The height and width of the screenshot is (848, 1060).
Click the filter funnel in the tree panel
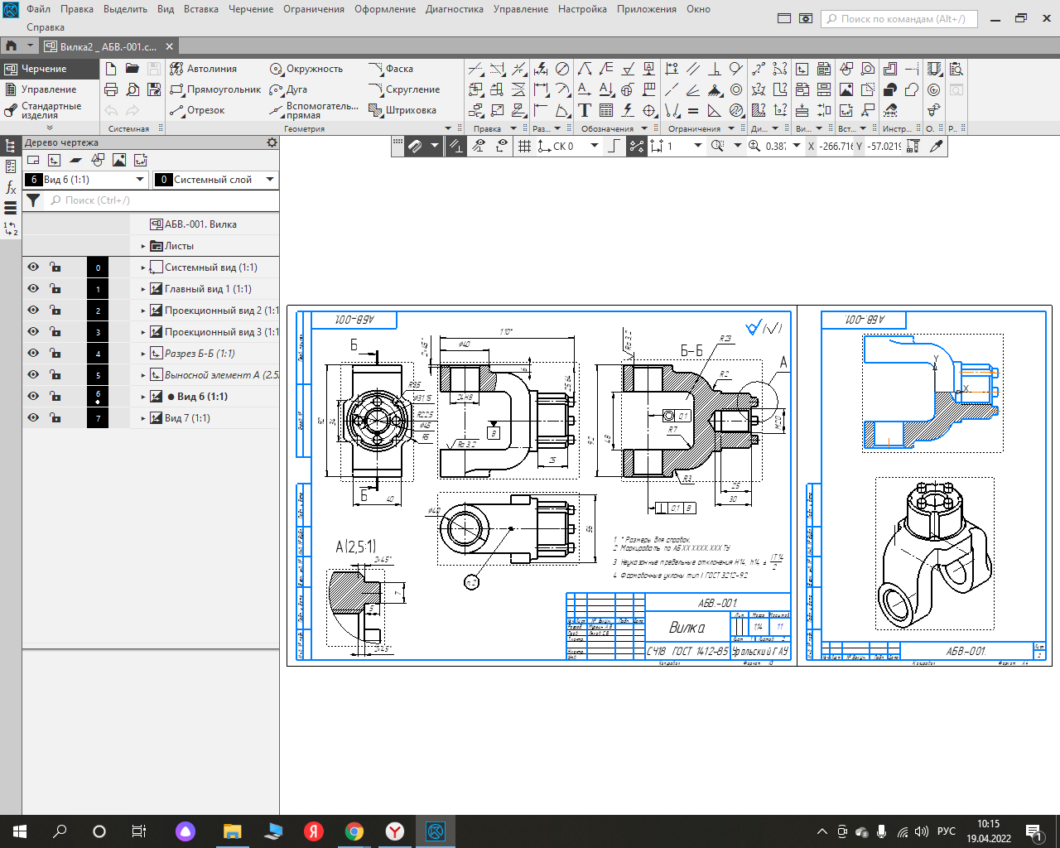pyautogui.click(x=33, y=200)
